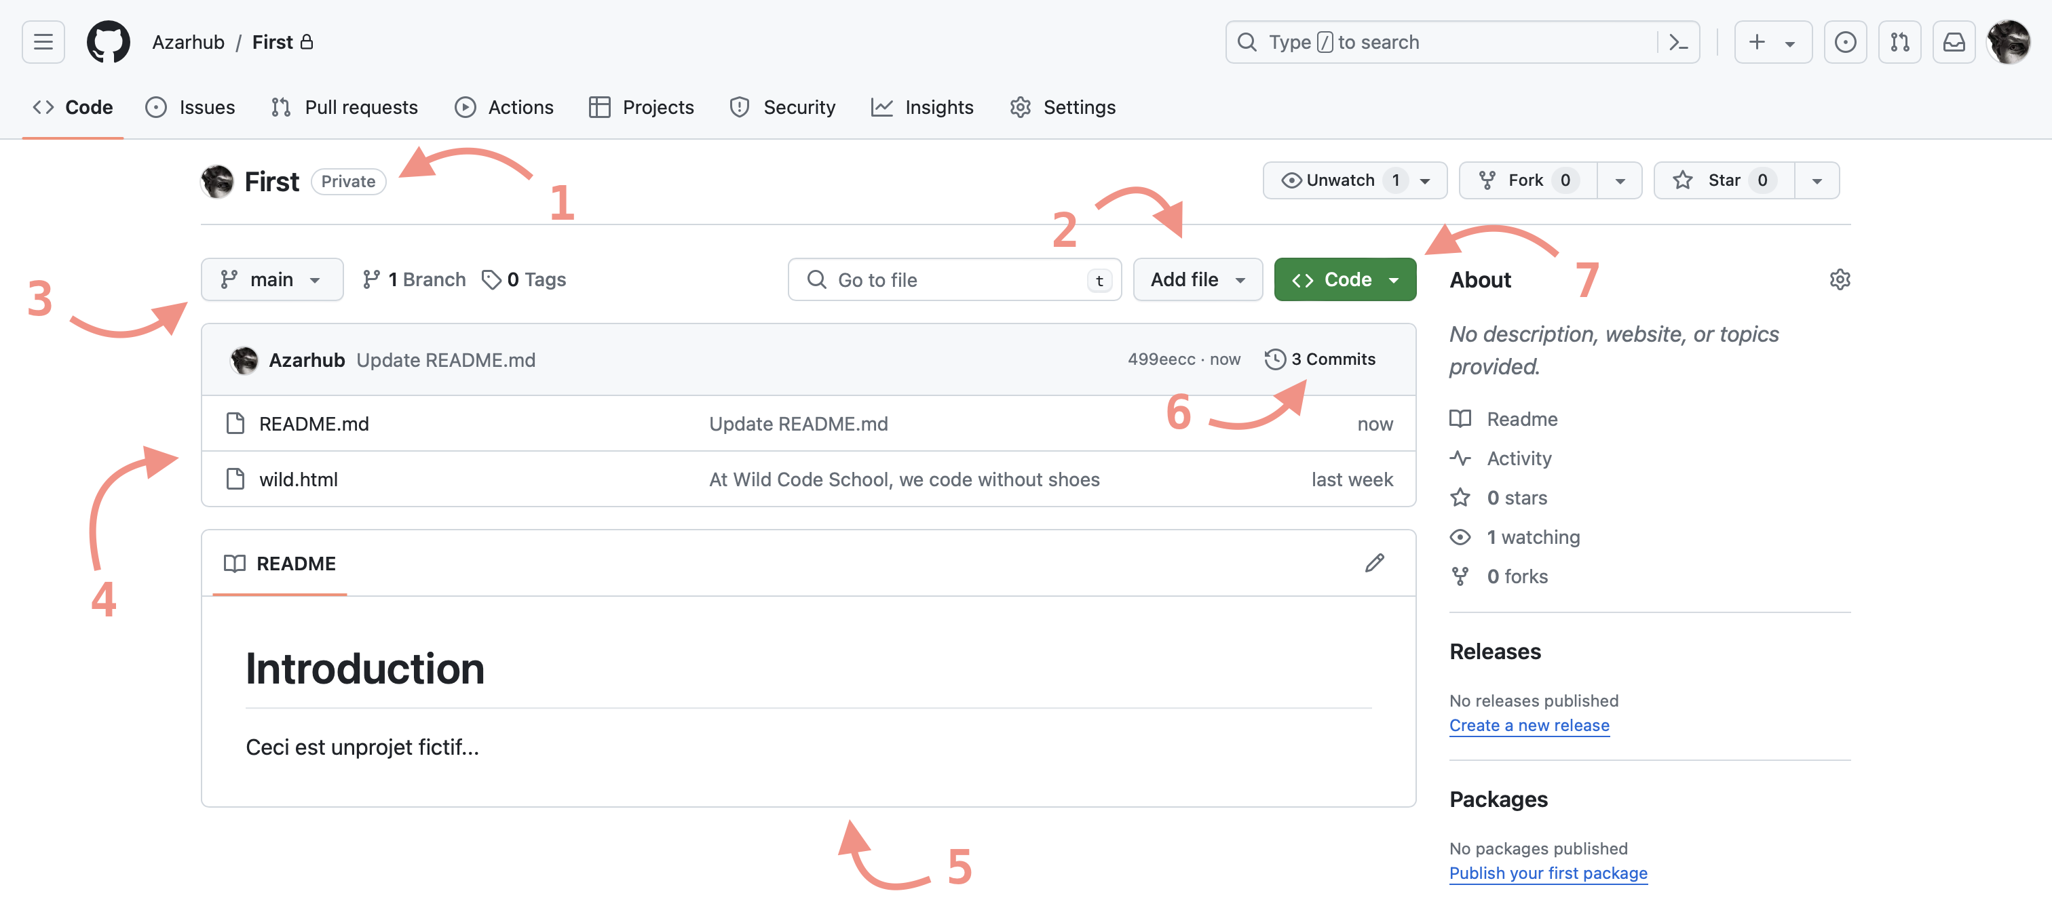Open the Projects tab

pos(641,106)
